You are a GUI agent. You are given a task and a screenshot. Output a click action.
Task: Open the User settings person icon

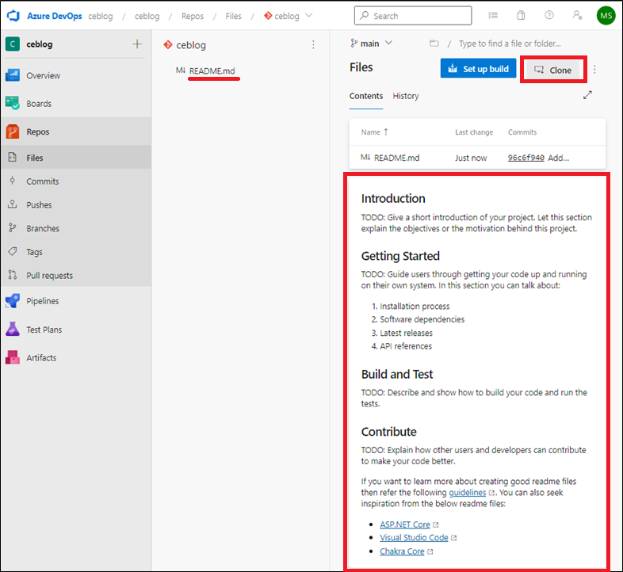pos(577,16)
